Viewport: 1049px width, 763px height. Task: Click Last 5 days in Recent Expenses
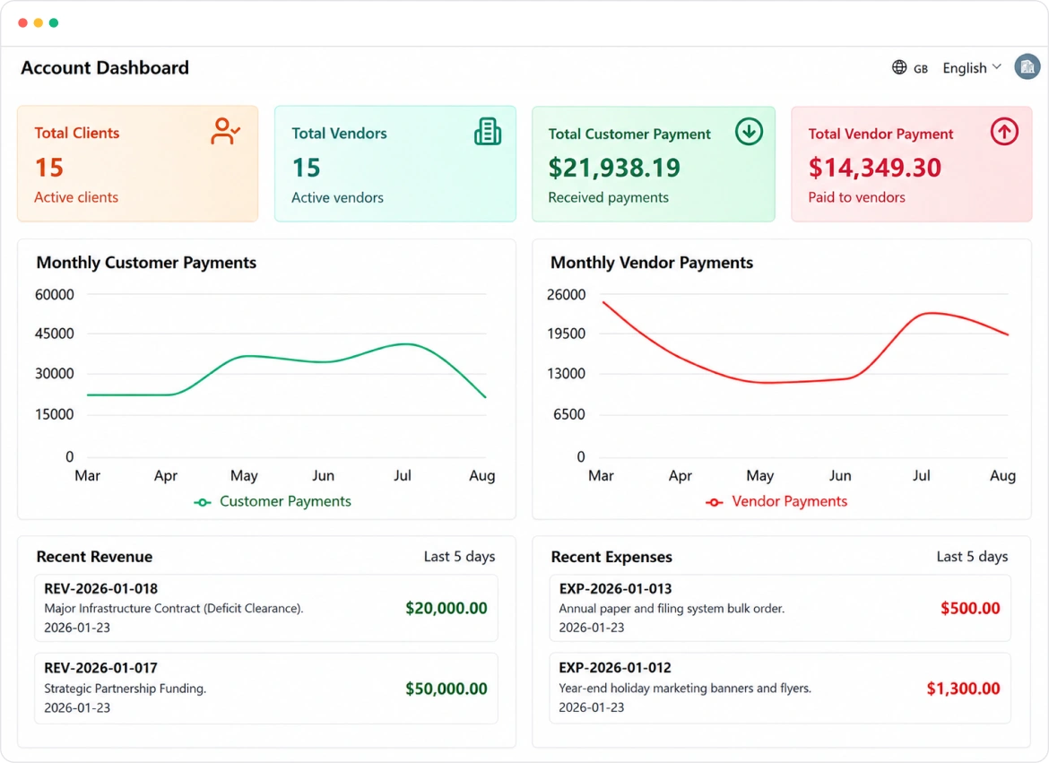click(972, 556)
